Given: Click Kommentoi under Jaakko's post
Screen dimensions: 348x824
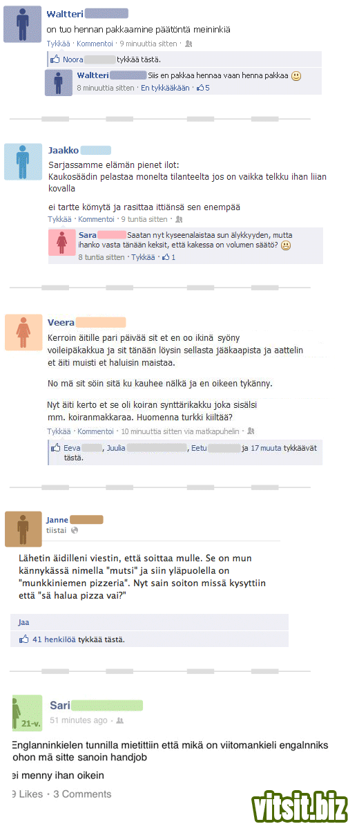Looking at the screenshot, I should point(95,219).
